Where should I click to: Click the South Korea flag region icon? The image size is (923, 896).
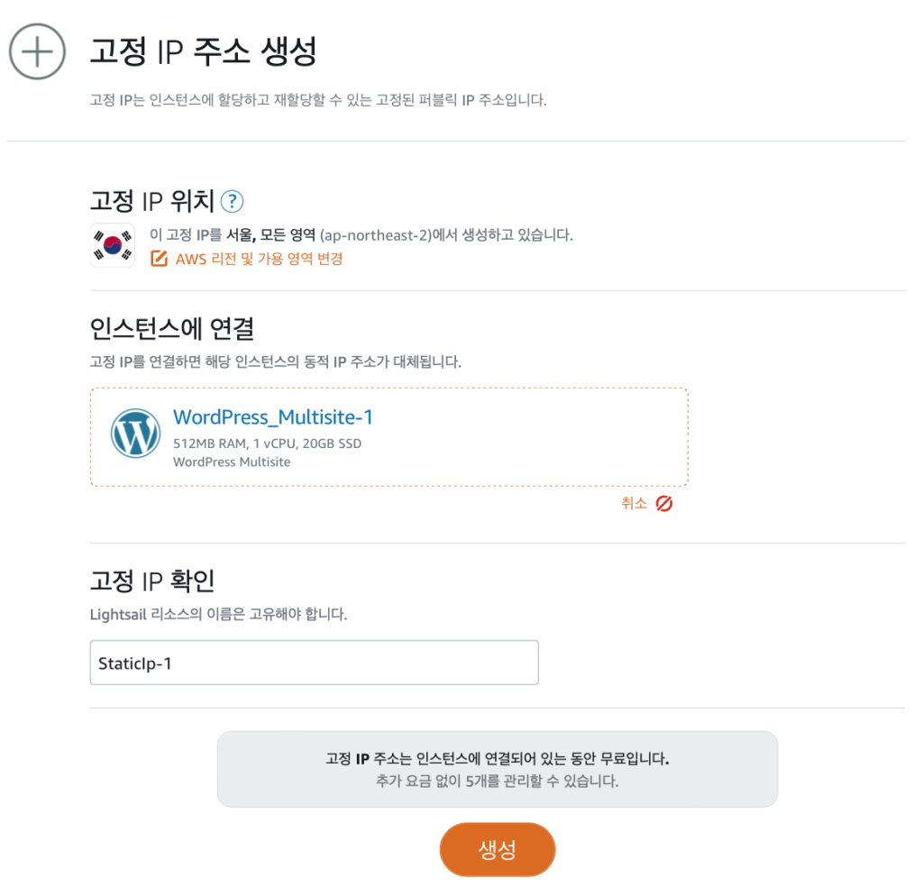tap(113, 245)
